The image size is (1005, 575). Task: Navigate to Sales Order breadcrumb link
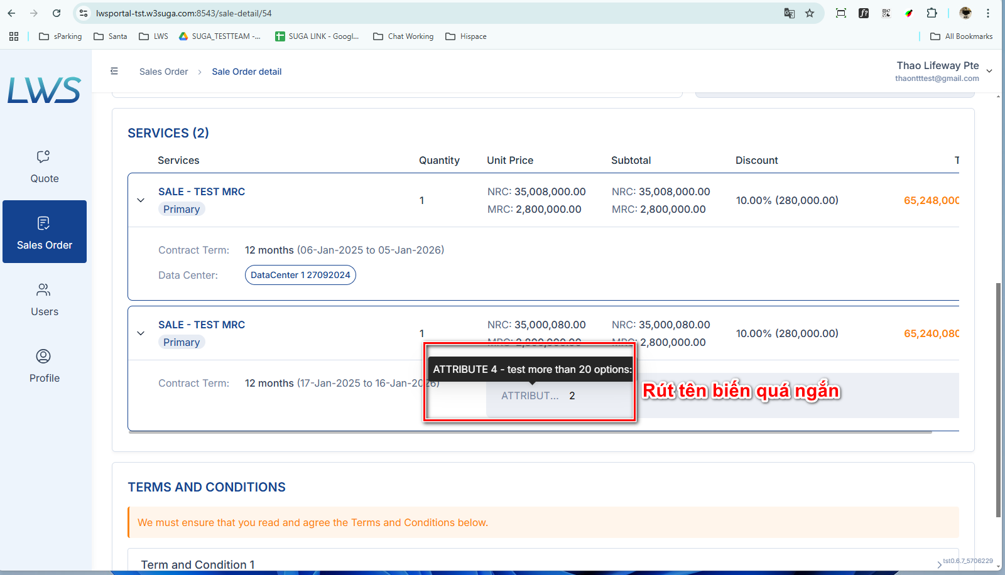coord(163,72)
